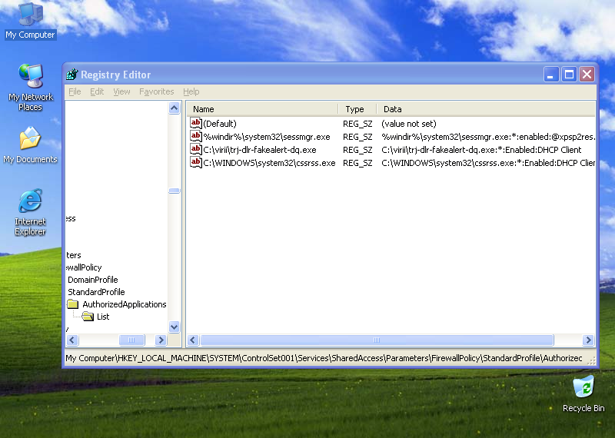Open the My Documents desktop icon

30,144
